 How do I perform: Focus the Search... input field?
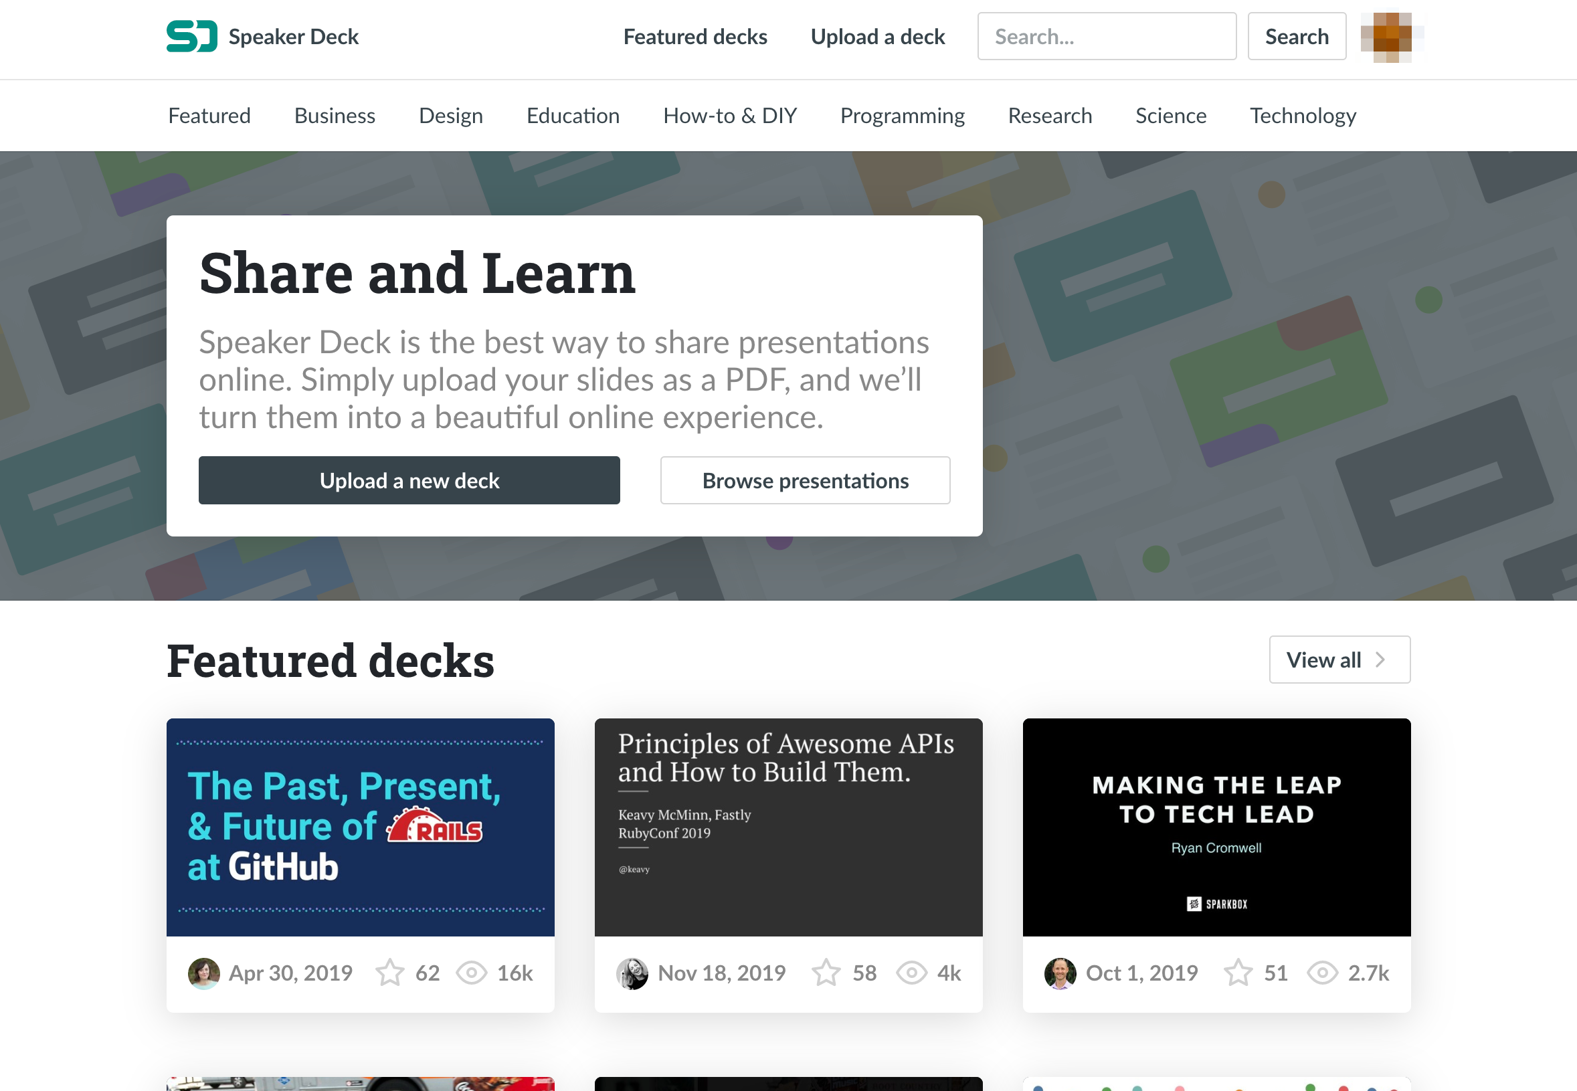(x=1107, y=36)
